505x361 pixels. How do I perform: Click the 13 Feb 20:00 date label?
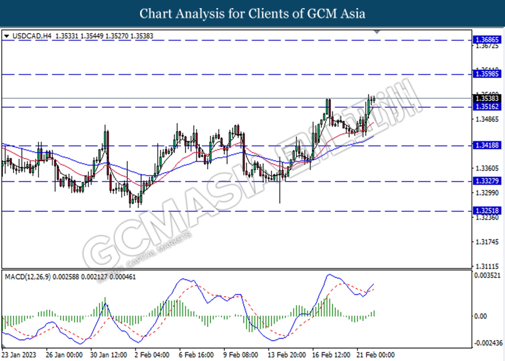coord(287,355)
